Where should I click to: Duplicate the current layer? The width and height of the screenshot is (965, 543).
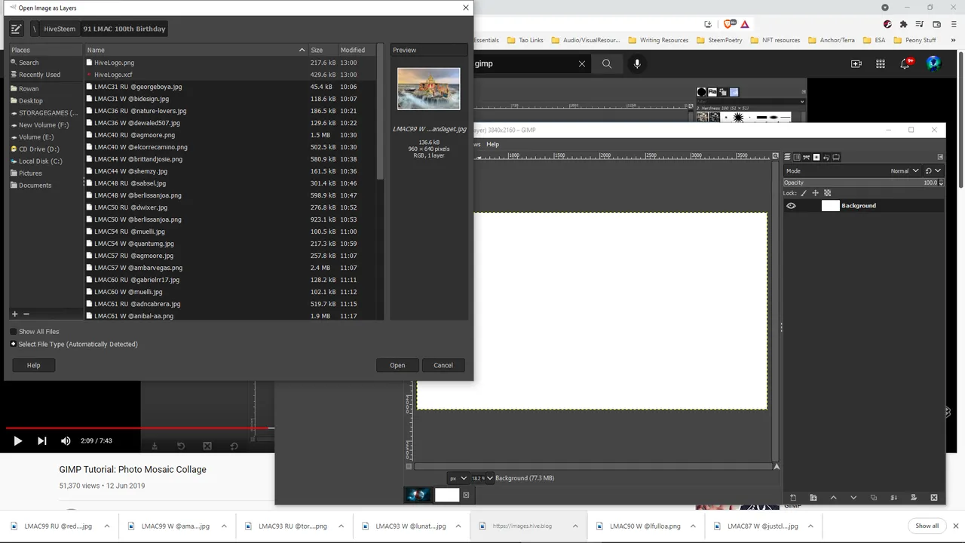pos(874,498)
